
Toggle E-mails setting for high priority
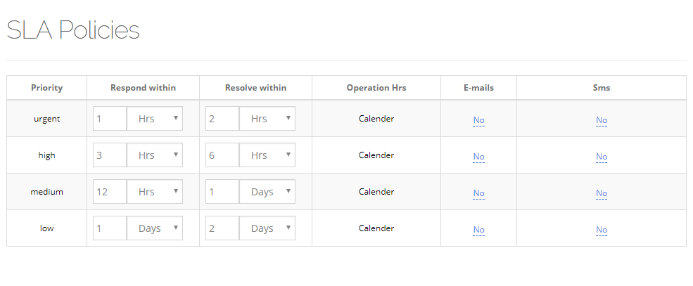[478, 157]
